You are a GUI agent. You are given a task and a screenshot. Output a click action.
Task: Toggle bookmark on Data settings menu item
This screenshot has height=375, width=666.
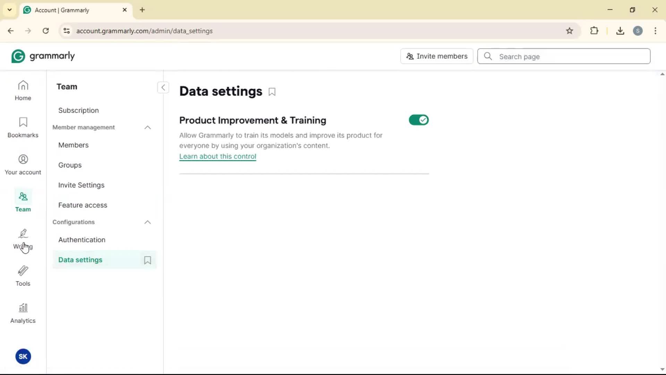[x=147, y=260]
